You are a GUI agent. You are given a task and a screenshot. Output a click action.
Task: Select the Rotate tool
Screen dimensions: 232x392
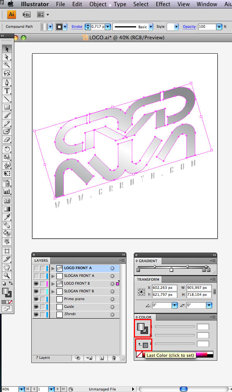[x=7, y=149]
